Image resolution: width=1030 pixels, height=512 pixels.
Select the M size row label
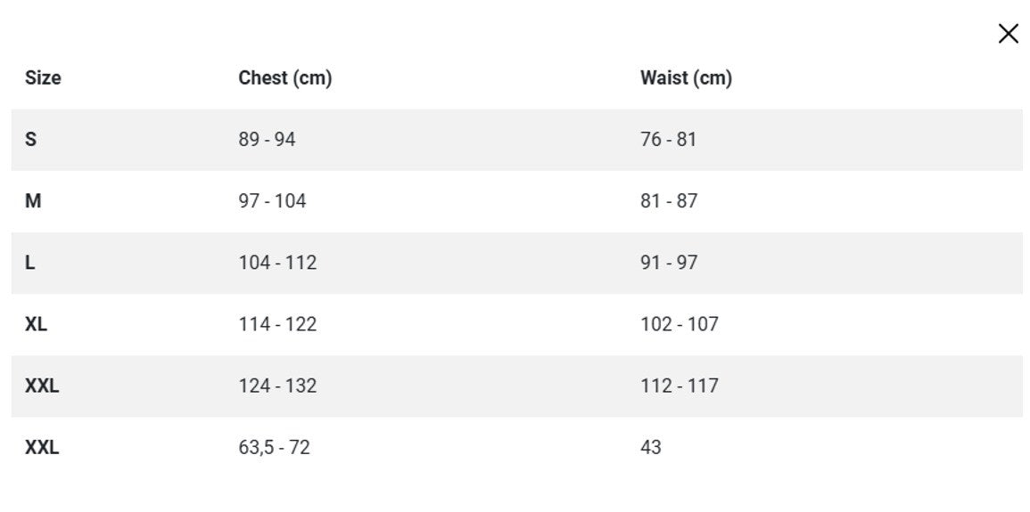pyautogui.click(x=33, y=201)
